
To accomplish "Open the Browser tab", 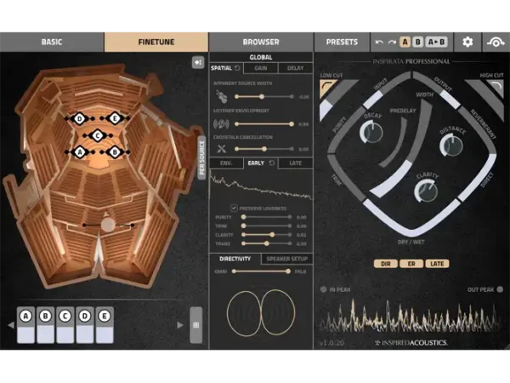I will [261, 42].
